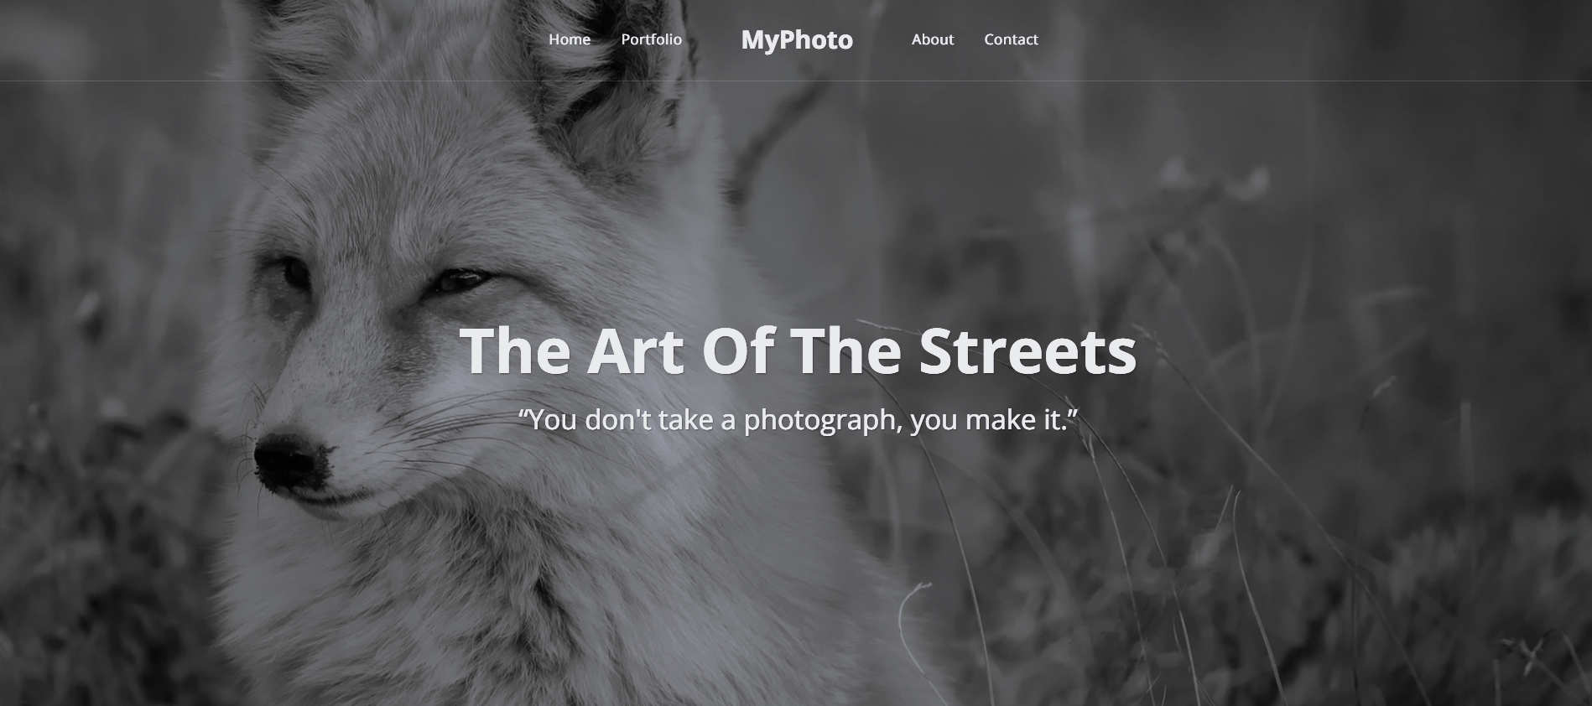Image resolution: width=1592 pixels, height=706 pixels.
Task: Click the photograph quote subtitle text
Action: point(798,419)
